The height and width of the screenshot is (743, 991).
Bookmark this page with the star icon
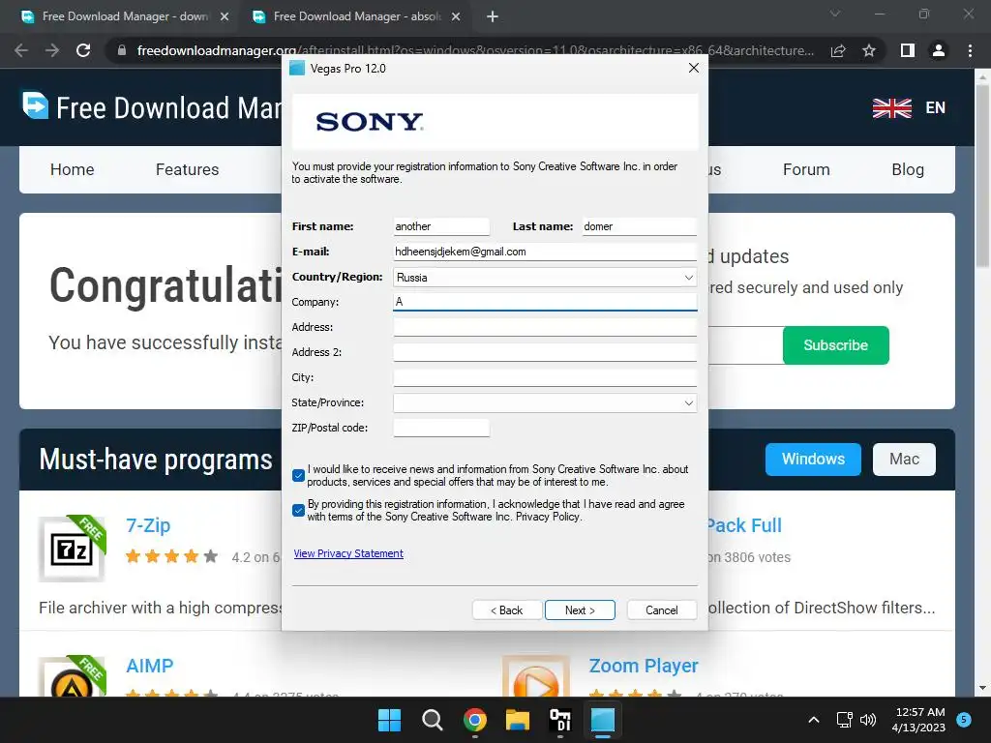click(869, 50)
